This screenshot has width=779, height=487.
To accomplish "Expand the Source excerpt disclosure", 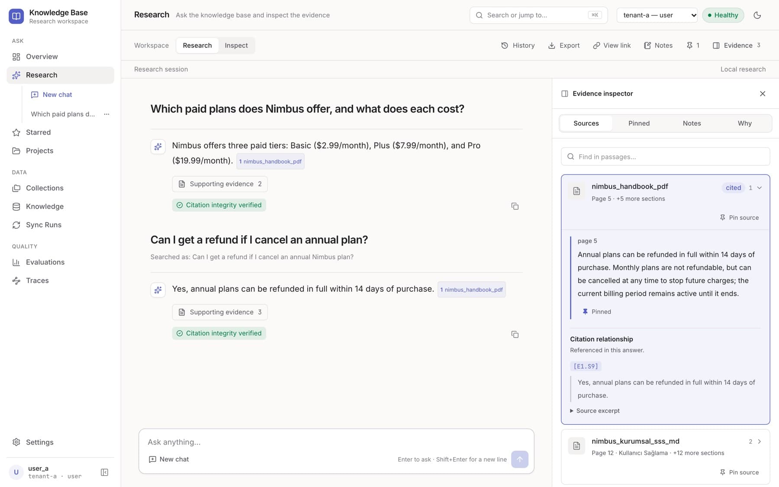I will coord(595,411).
